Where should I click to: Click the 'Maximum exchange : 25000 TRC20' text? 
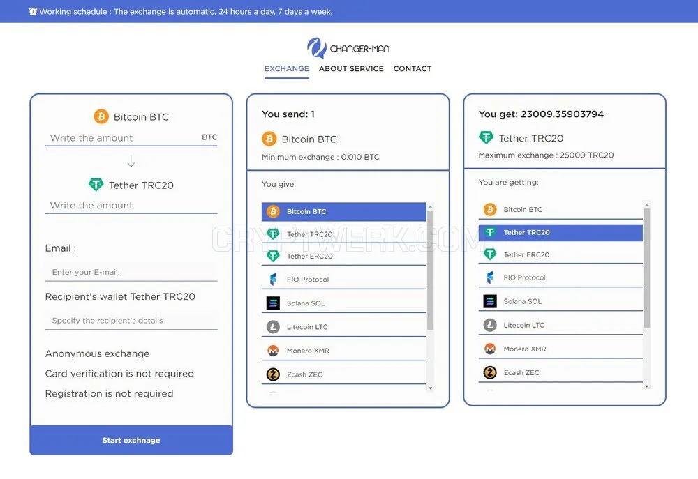547,155
